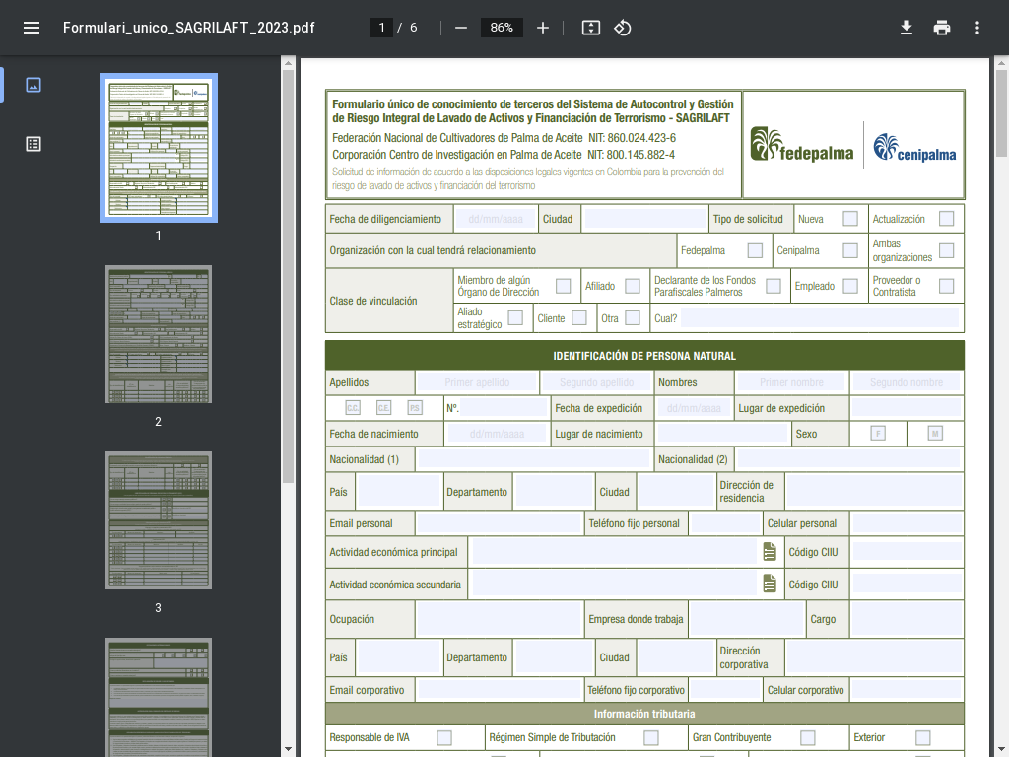Tick the Fedepalma organization checkbox
This screenshot has height=757, width=1009.
[755, 251]
